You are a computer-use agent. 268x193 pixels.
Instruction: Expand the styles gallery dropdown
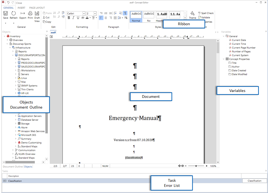click(x=185, y=18)
